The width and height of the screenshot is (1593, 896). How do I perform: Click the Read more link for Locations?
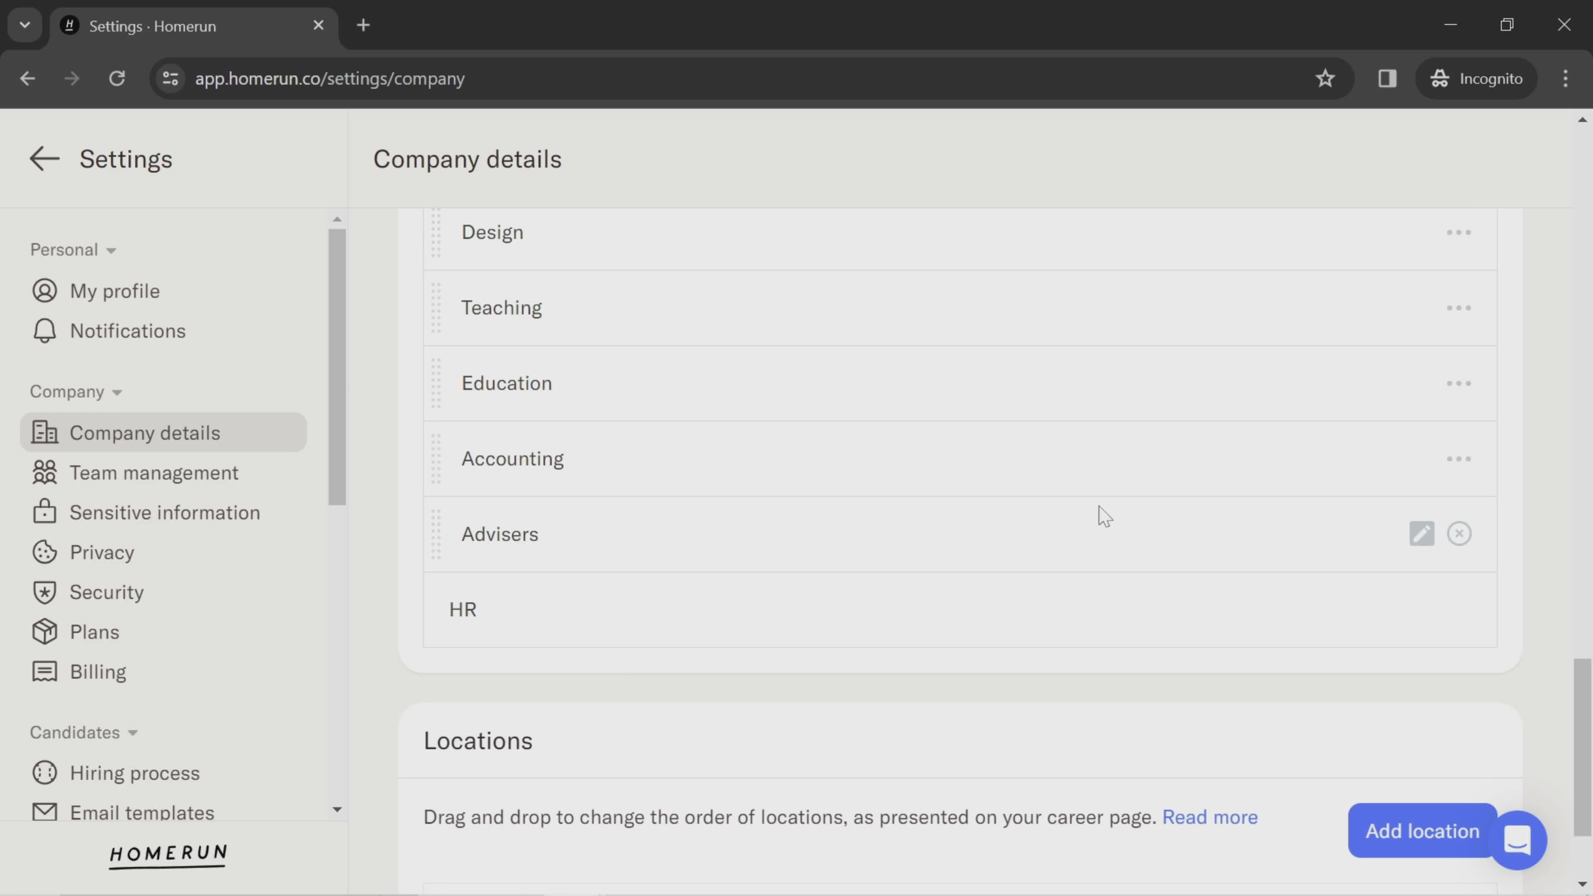point(1209,817)
